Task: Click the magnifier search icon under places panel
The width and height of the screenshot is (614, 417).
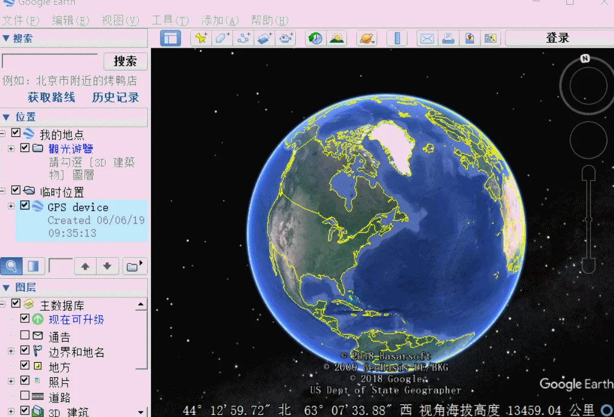Action: pos(11,266)
